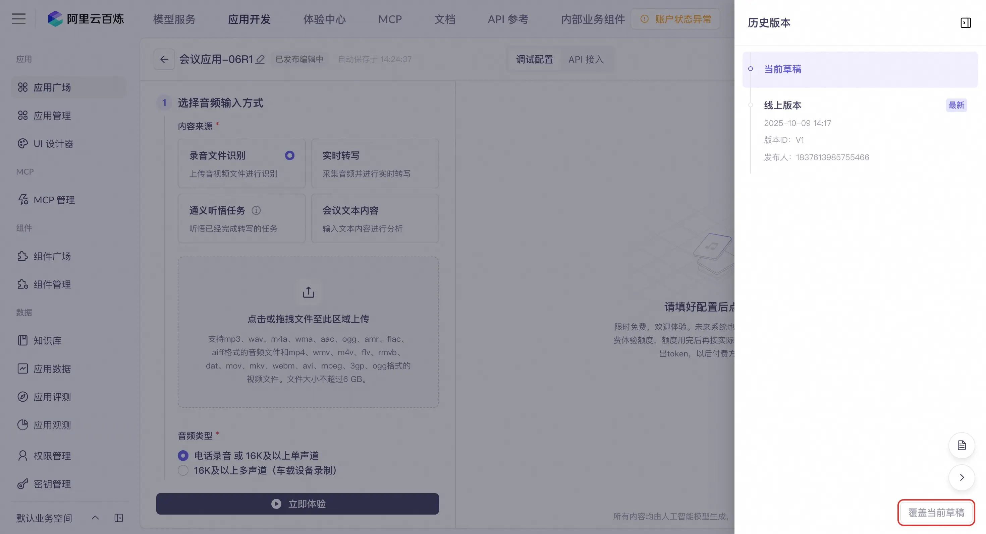Click the back arrow beside 会议应用-06R1
The image size is (986, 534).
[x=164, y=59]
